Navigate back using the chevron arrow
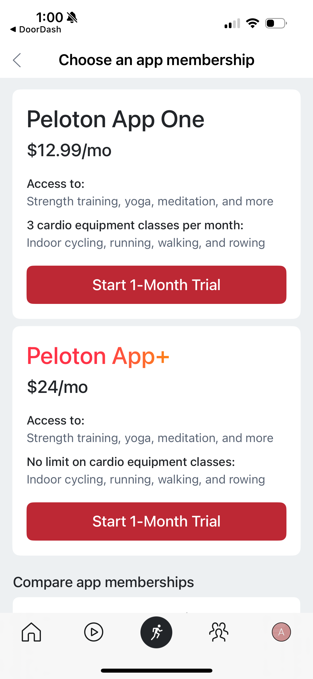Image resolution: width=313 pixels, height=679 pixels. [17, 60]
